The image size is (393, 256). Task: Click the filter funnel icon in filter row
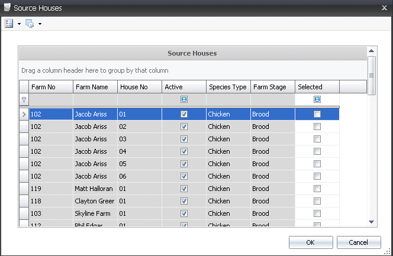[24, 100]
